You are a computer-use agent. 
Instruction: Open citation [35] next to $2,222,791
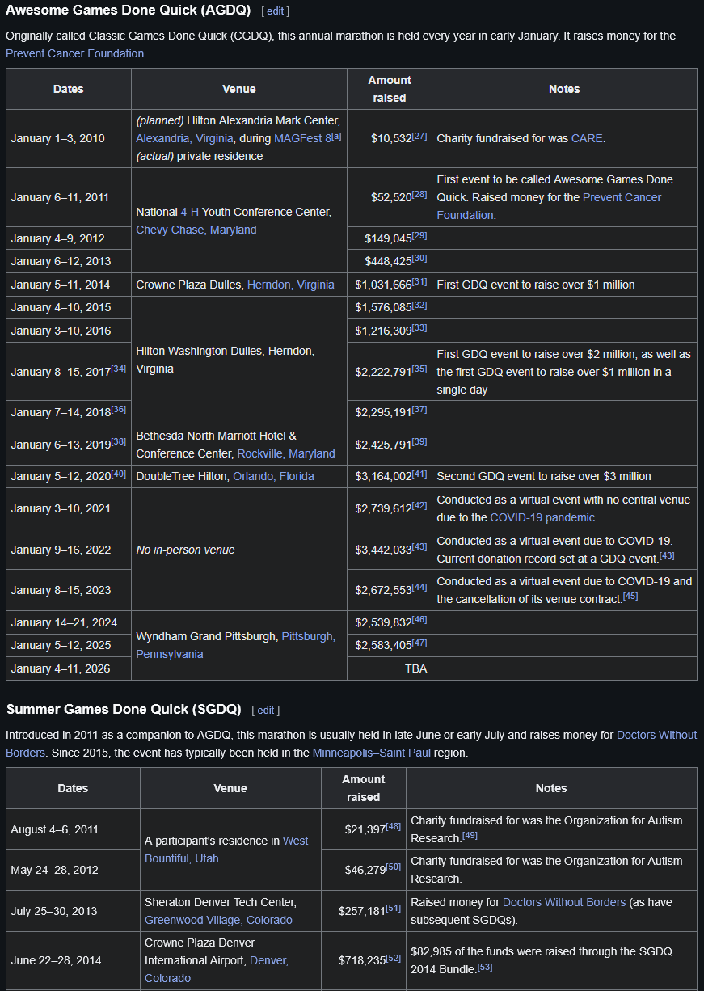419,369
